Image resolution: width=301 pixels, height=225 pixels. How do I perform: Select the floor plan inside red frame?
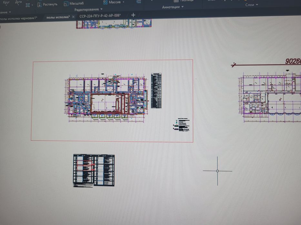coord(106,98)
